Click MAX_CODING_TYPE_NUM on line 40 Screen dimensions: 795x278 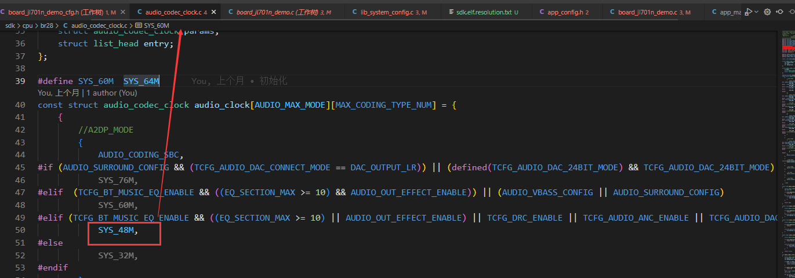tap(383, 105)
